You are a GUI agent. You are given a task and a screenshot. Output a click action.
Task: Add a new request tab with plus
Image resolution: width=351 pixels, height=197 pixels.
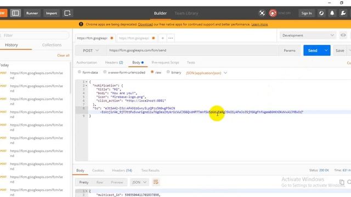coord(163,38)
